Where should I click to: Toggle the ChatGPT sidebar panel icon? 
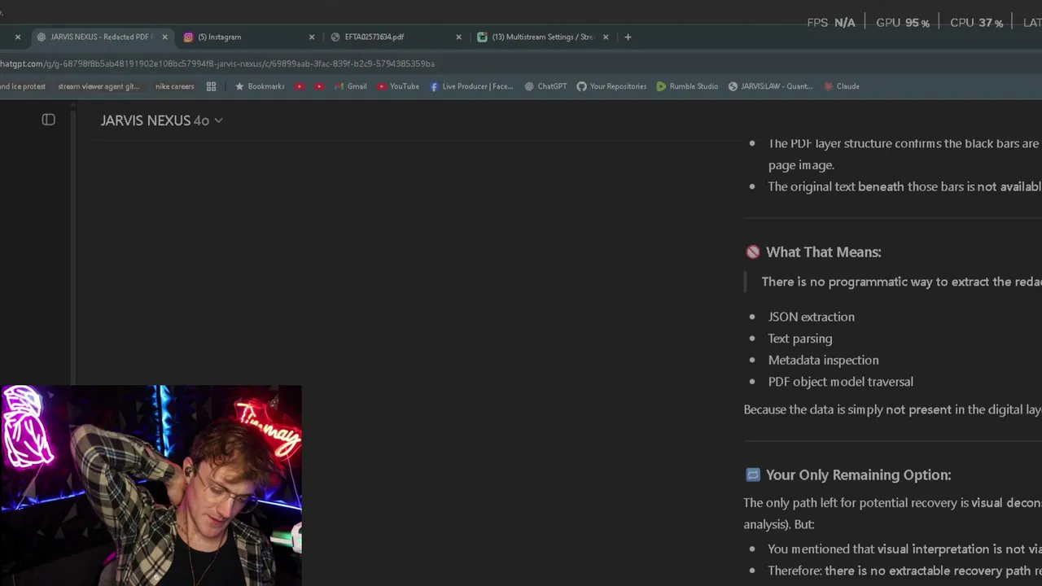pyautogui.click(x=48, y=120)
